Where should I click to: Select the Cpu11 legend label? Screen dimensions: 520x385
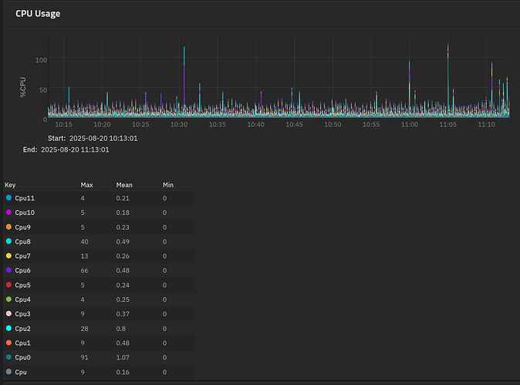tap(25, 199)
